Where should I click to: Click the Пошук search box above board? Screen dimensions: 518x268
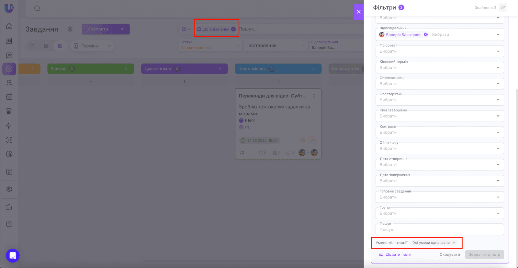[301, 29]
